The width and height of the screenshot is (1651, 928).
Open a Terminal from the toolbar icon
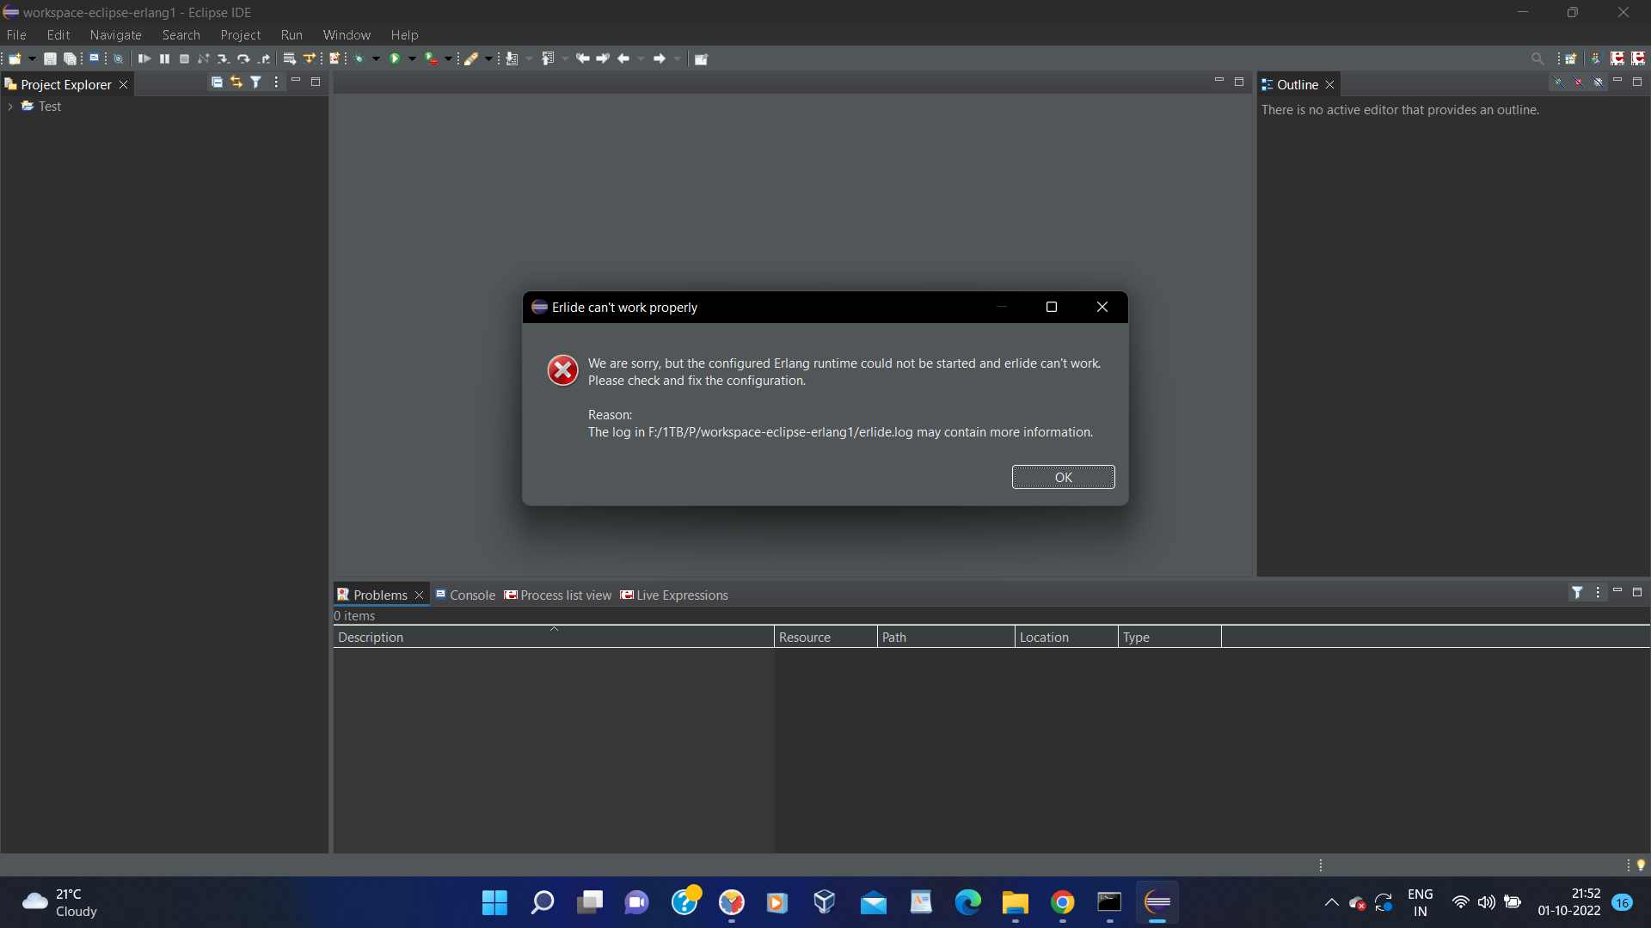click(x=94, y=58)
